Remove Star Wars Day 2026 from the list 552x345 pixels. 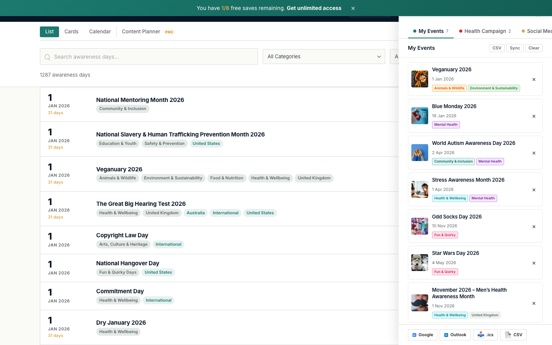534,263
